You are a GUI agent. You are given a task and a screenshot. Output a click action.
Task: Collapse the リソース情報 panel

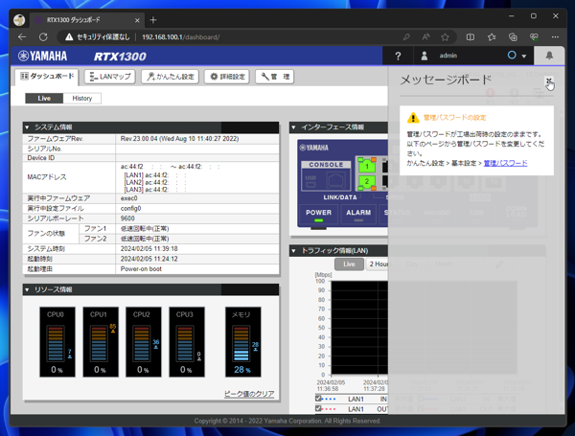tap(27, 289)
